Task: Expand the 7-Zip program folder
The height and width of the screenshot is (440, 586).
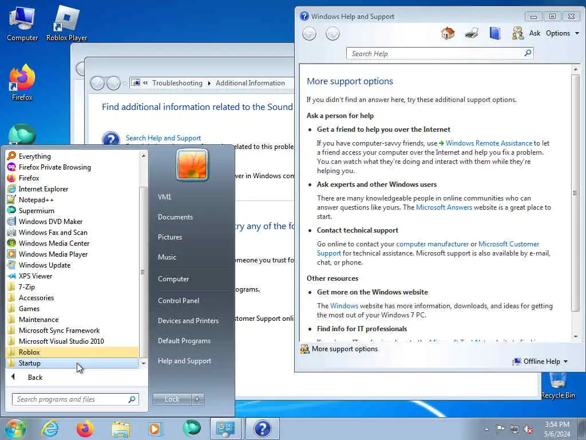Action: click(73, 287)
